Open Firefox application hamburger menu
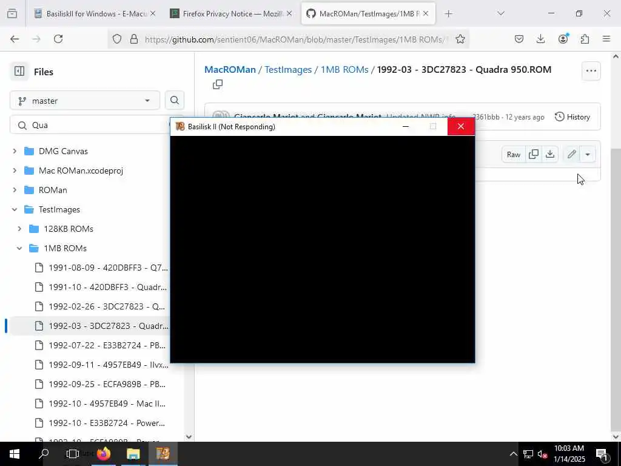This screenshot has width=621, height=466. click(606, 39)
